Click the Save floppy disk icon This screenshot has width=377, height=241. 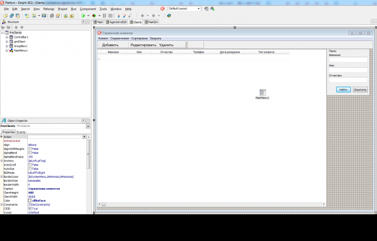[44, 16]
